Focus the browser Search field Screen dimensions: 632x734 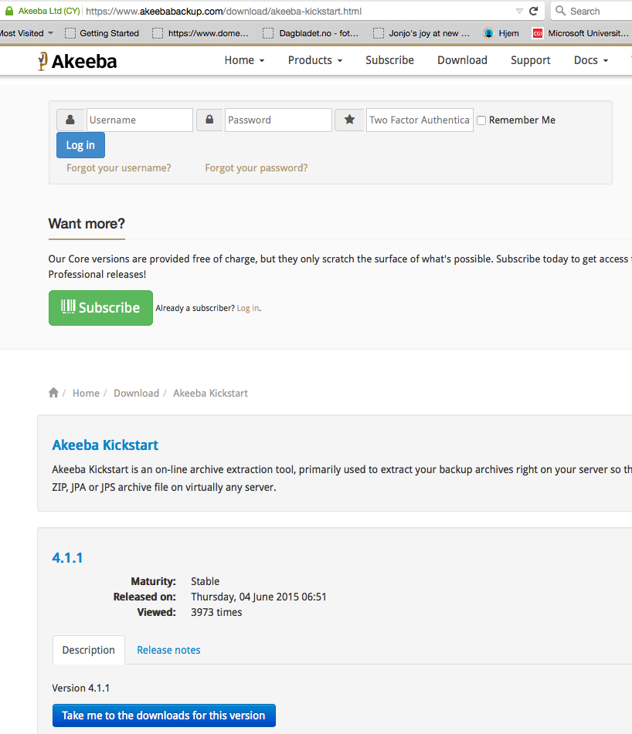coord(592,11)
